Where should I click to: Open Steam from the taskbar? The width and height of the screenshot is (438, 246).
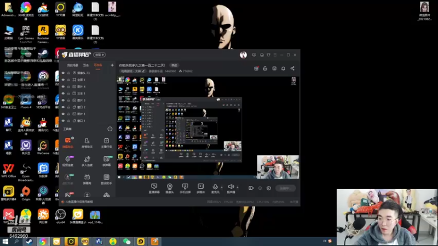coord(29,241)
